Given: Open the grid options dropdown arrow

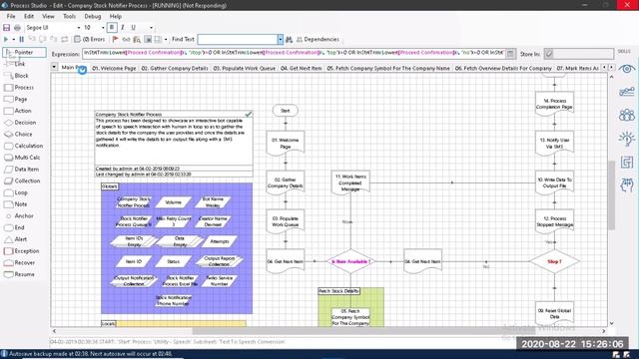Looking at the screenshot, I should (166, 40).
